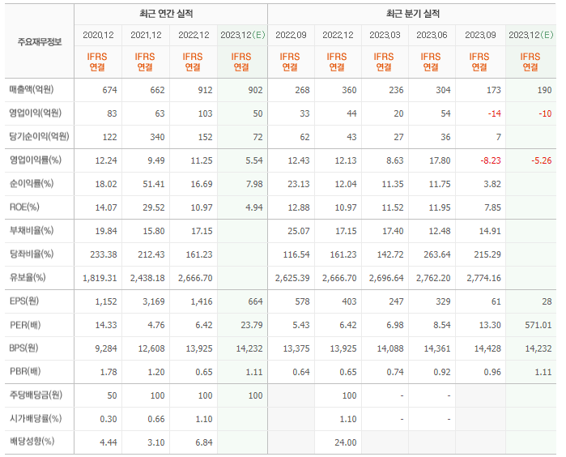Click the 유보율(%) row label
Viewport: 566px width, 457px height.
click(28, 277)
